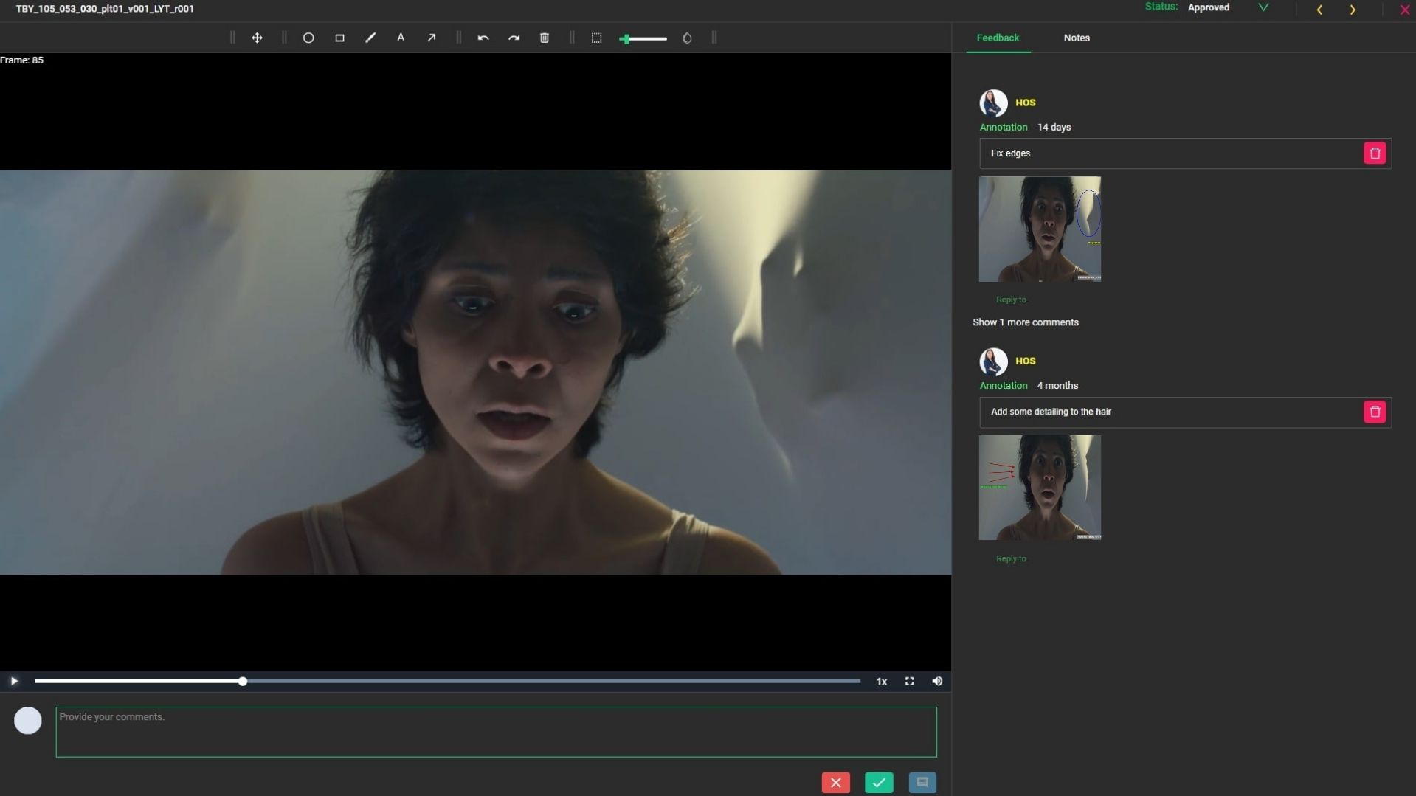Screen dimensions: 1416x796
Task: Select the Text annotation tool
Action: pyautogui.click(x=401, y=38)
